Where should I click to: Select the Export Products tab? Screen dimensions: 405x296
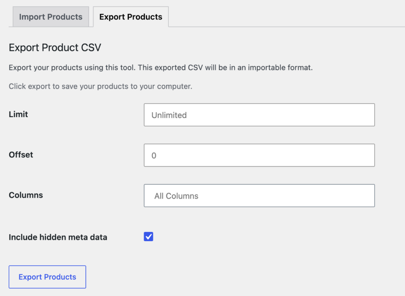point(131,17)
